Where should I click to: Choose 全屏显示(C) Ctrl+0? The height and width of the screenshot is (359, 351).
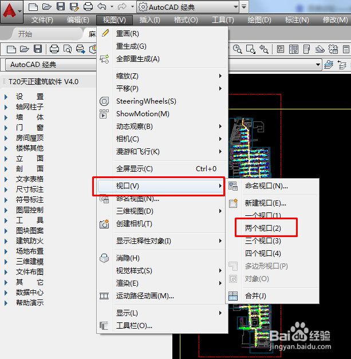(162, 169)
